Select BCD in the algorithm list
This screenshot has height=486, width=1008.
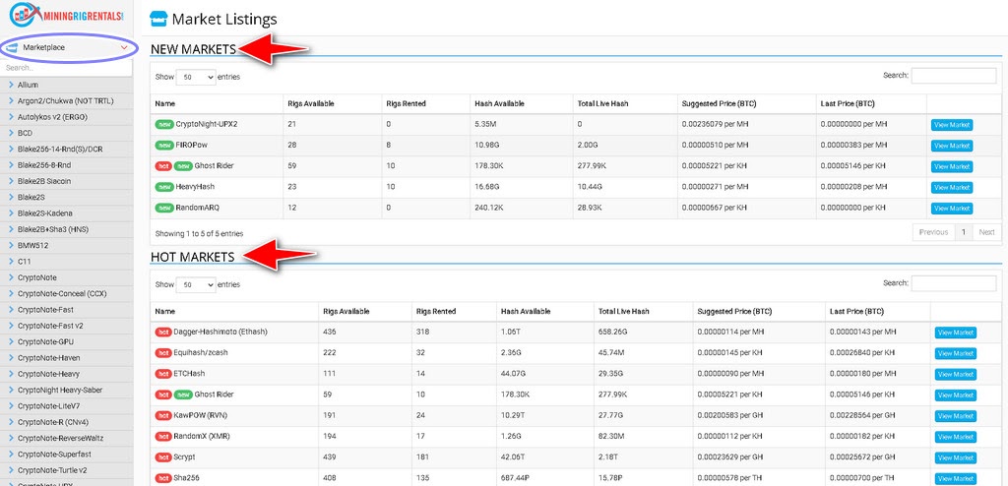pos(67,133)
